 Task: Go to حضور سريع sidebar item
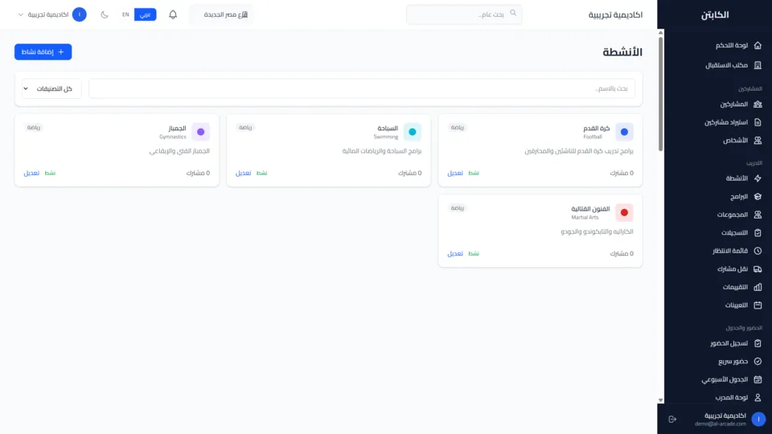pyautogui.click(x=733, y=361)
